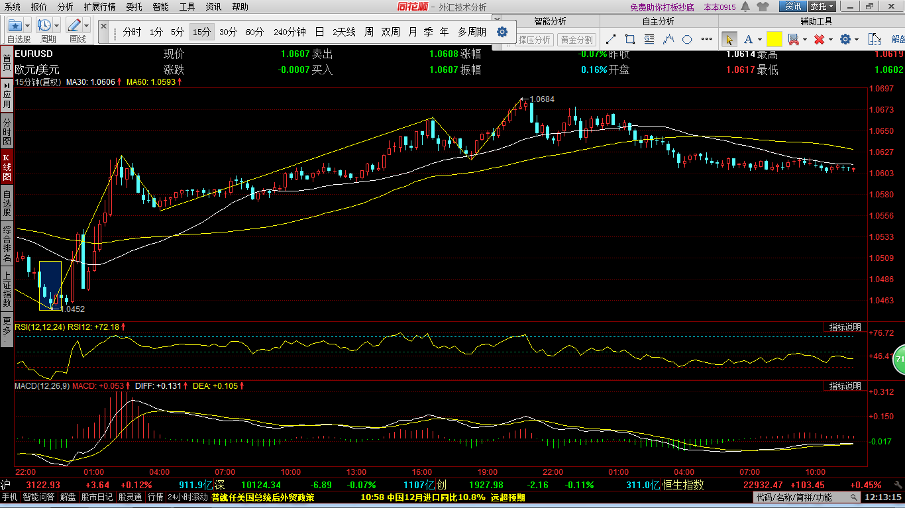
Task: Switch chart to 30分 period
Action: (x=228, y=32)
